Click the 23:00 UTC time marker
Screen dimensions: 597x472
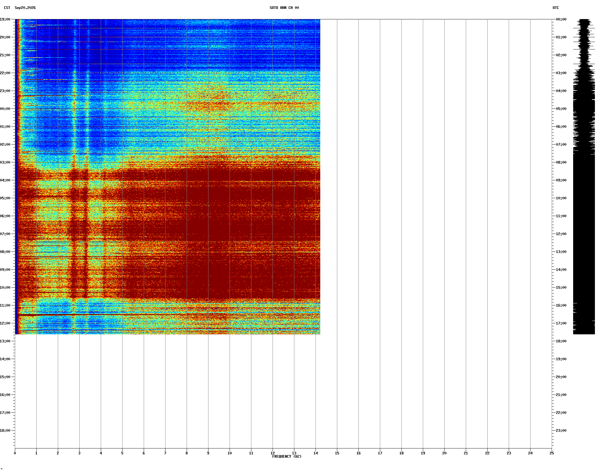pyautogui.click(x=561, y=431)
